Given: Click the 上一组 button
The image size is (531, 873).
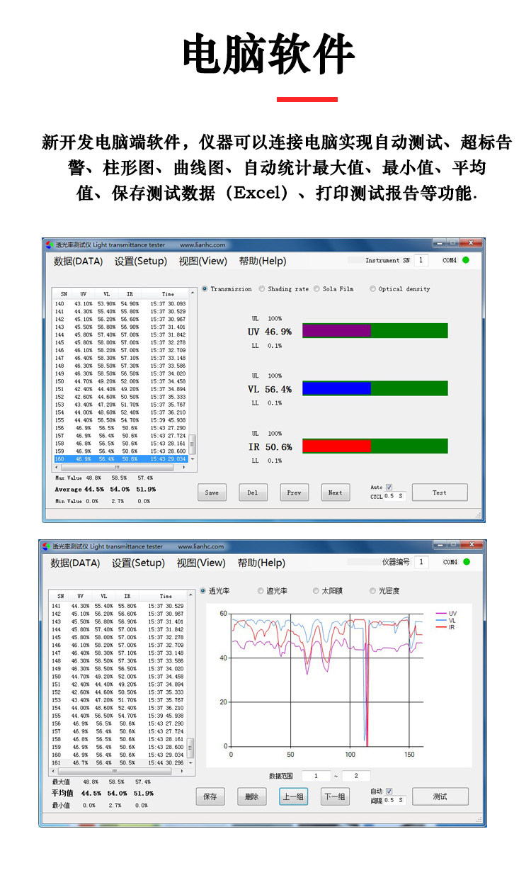Looking at the screenshot, I should click(293, 796).
